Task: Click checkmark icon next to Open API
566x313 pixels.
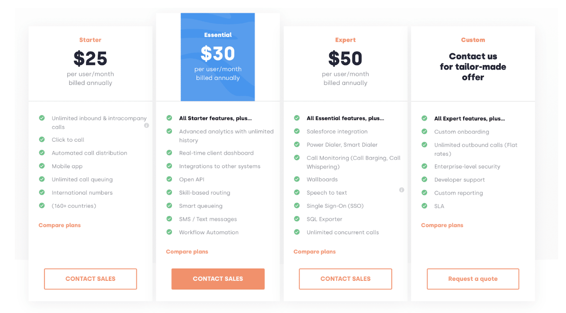Action: click(x=169, y=179)
